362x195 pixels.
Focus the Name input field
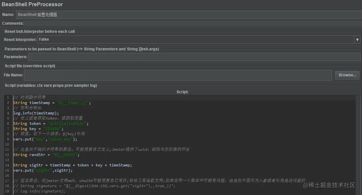(x=189, y=15)
